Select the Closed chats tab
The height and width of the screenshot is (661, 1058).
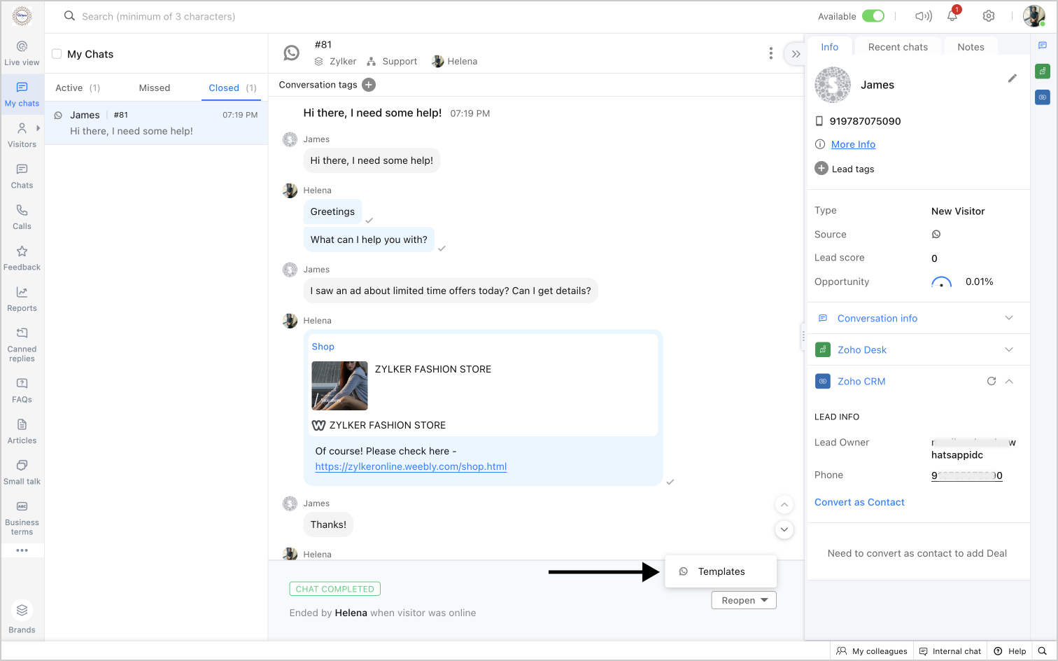pos(232,88)
